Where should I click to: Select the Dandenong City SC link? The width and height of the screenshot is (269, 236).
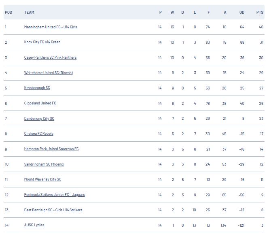[x=39, y=119]
